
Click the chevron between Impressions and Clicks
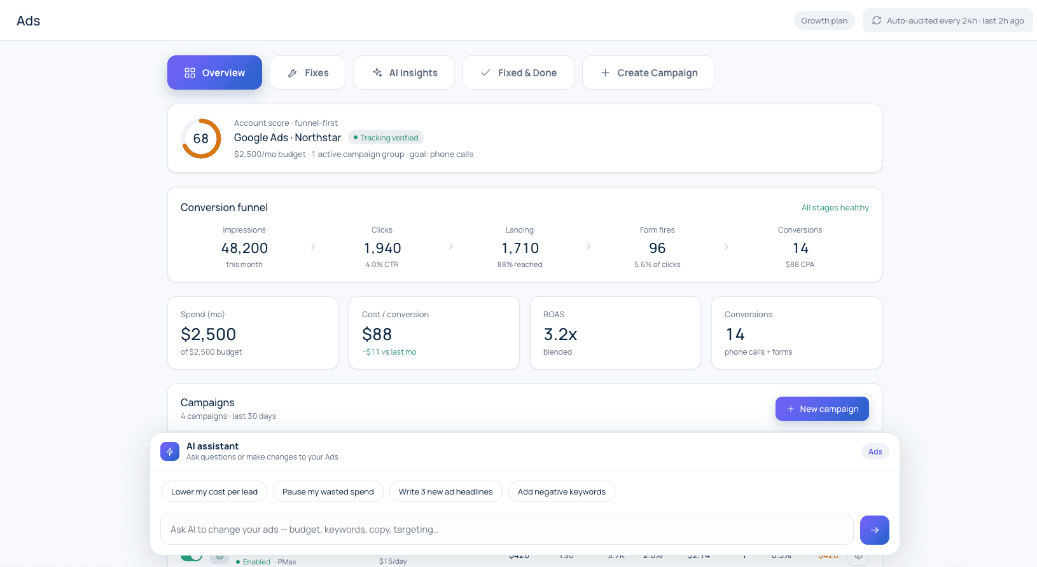pos(313,247)
